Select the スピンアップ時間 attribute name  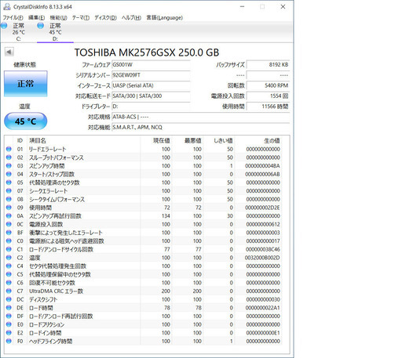(46, 166)
